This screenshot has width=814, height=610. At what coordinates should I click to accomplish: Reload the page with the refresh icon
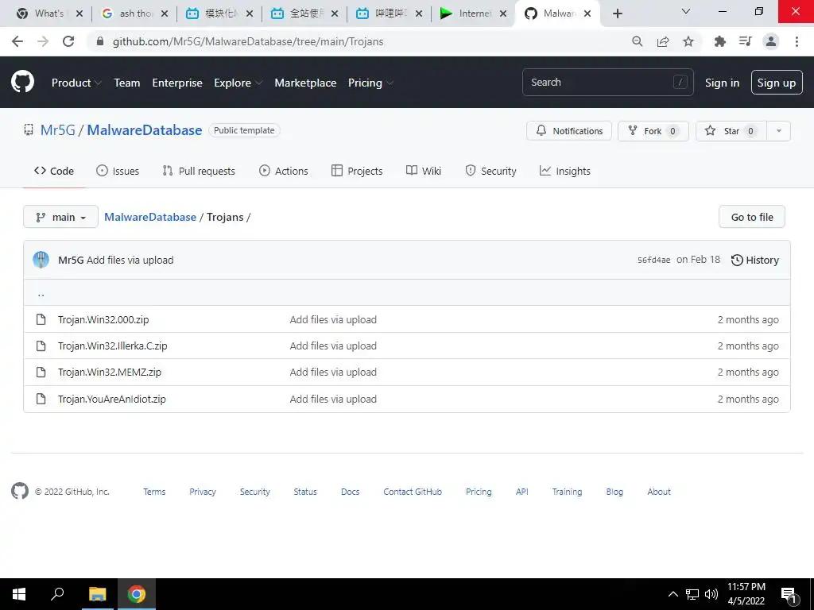(x=68, y=41)
